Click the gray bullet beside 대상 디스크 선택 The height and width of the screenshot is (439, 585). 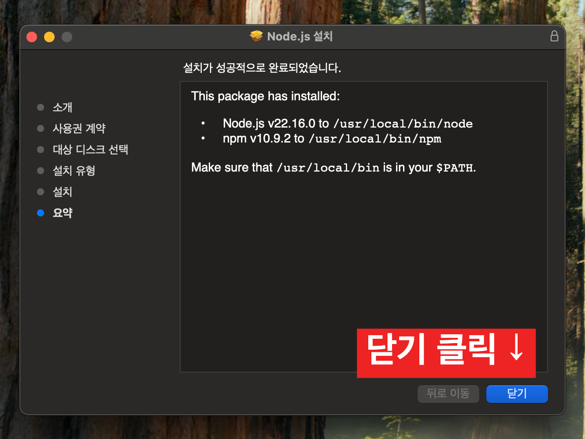(x=41, y=150)
